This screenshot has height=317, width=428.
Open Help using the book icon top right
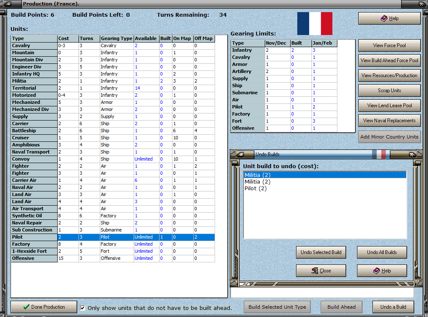[384, 18]
